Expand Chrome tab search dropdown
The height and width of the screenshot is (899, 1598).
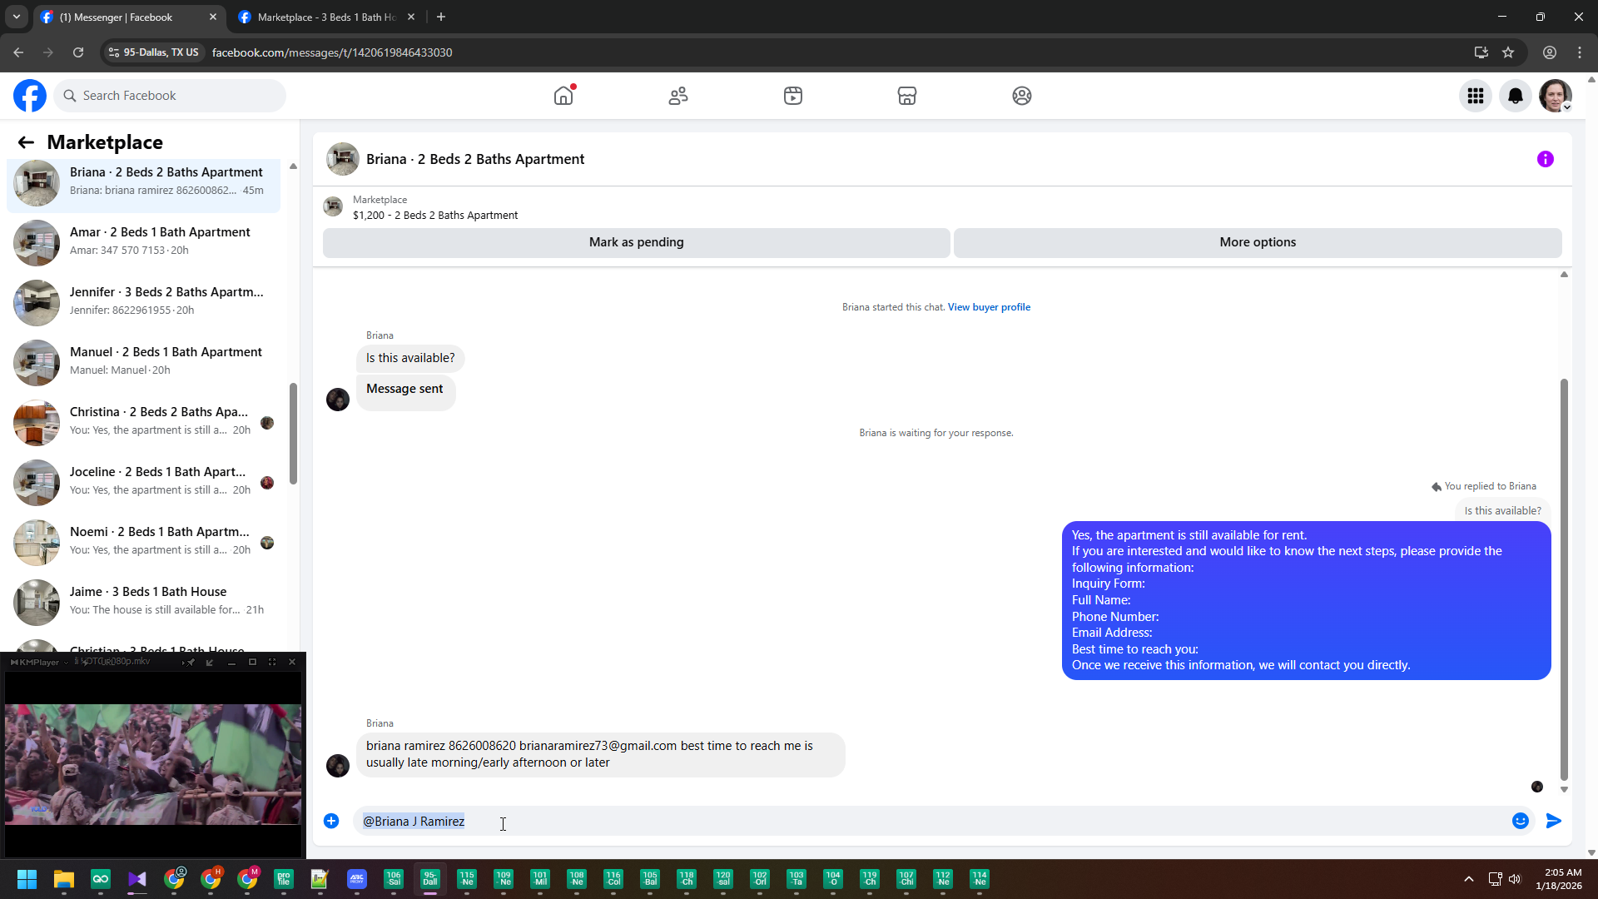click(x=16, y=17)
